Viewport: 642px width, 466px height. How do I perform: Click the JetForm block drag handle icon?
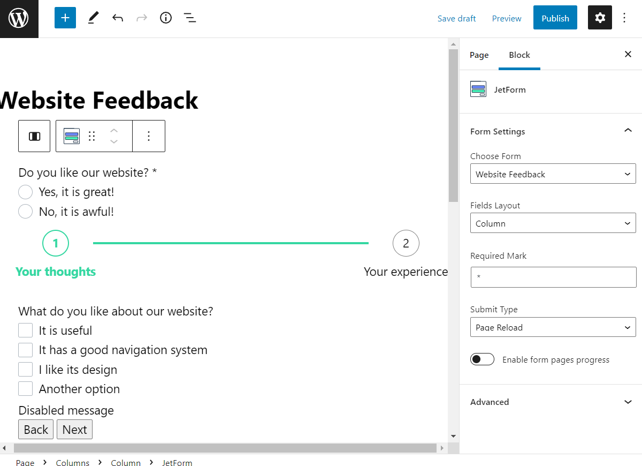pyautogui.click(x=91, y=136)
